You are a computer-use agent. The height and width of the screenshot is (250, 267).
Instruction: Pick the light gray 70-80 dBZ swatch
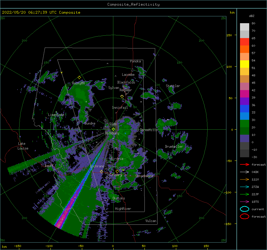[x=244, y=27]
